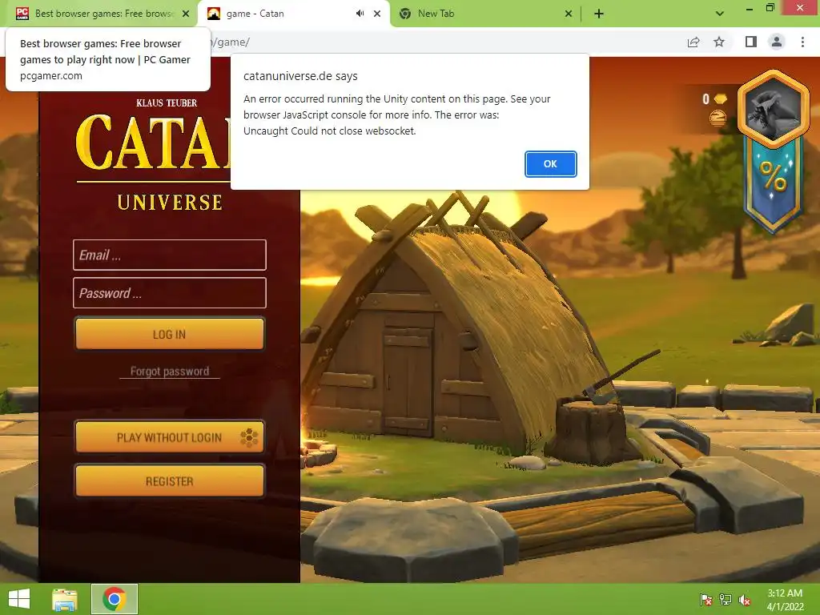
Task: Restore down the Chrome window
Action: (770, 8)
